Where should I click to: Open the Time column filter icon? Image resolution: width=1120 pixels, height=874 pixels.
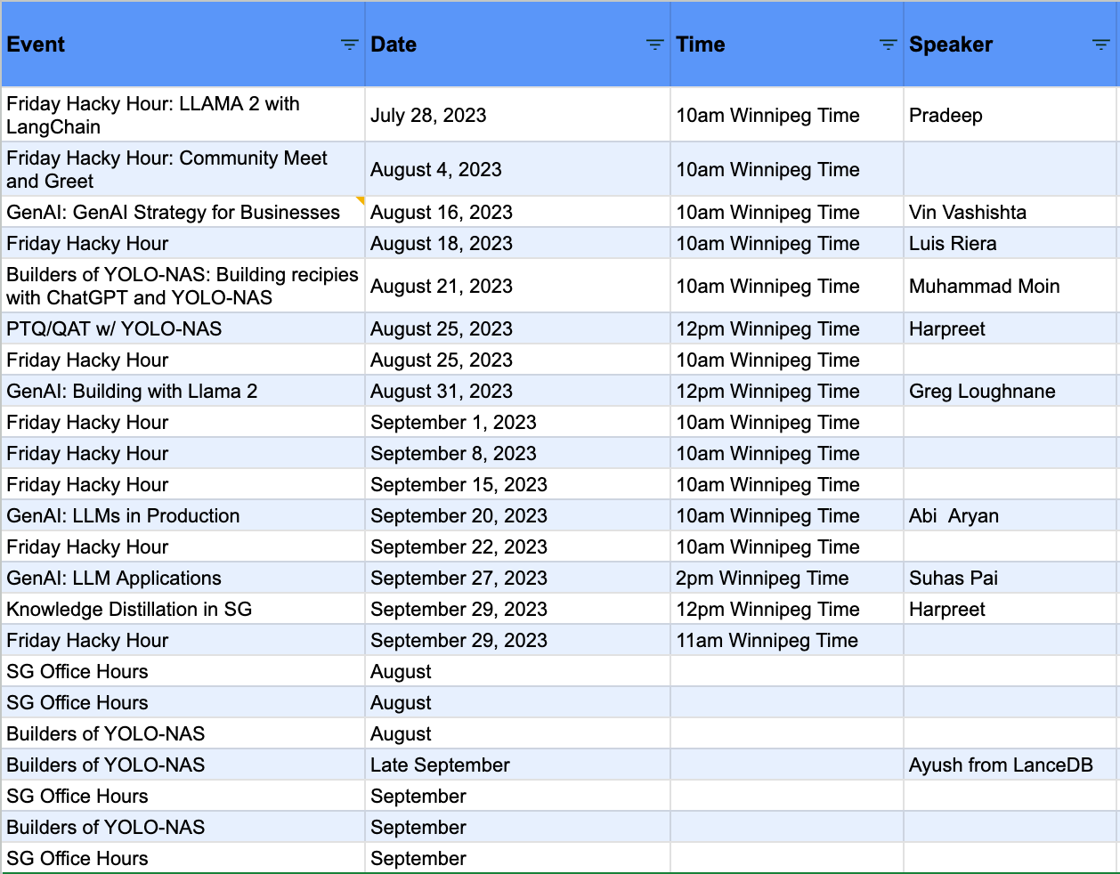(x=889, y=45)
